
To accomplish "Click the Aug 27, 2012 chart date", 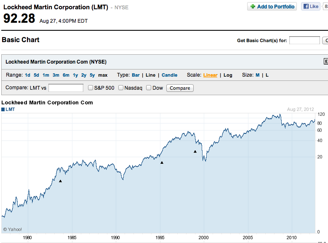I will [300, 109].
